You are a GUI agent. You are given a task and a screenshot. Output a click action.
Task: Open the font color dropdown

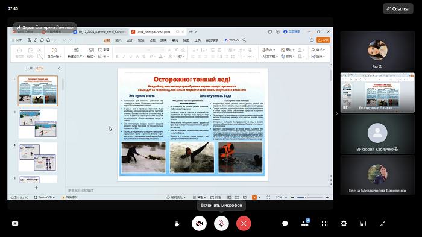(x=162, y=57)
